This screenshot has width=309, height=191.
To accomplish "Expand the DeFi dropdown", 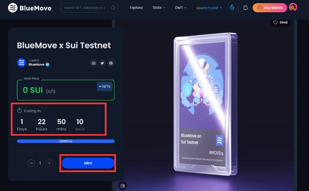I will (x=181, y=8).
